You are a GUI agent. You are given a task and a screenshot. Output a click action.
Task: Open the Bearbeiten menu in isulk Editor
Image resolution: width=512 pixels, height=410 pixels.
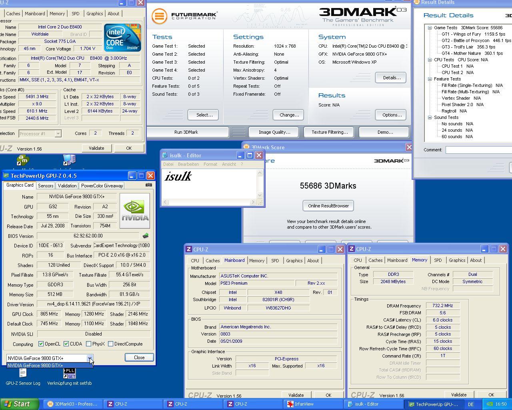point(188,164)
